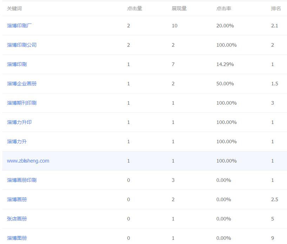The height and width of the screenshot is (244, 287).
Task: Sort table by 点击率 header
Action: (224, 8)
